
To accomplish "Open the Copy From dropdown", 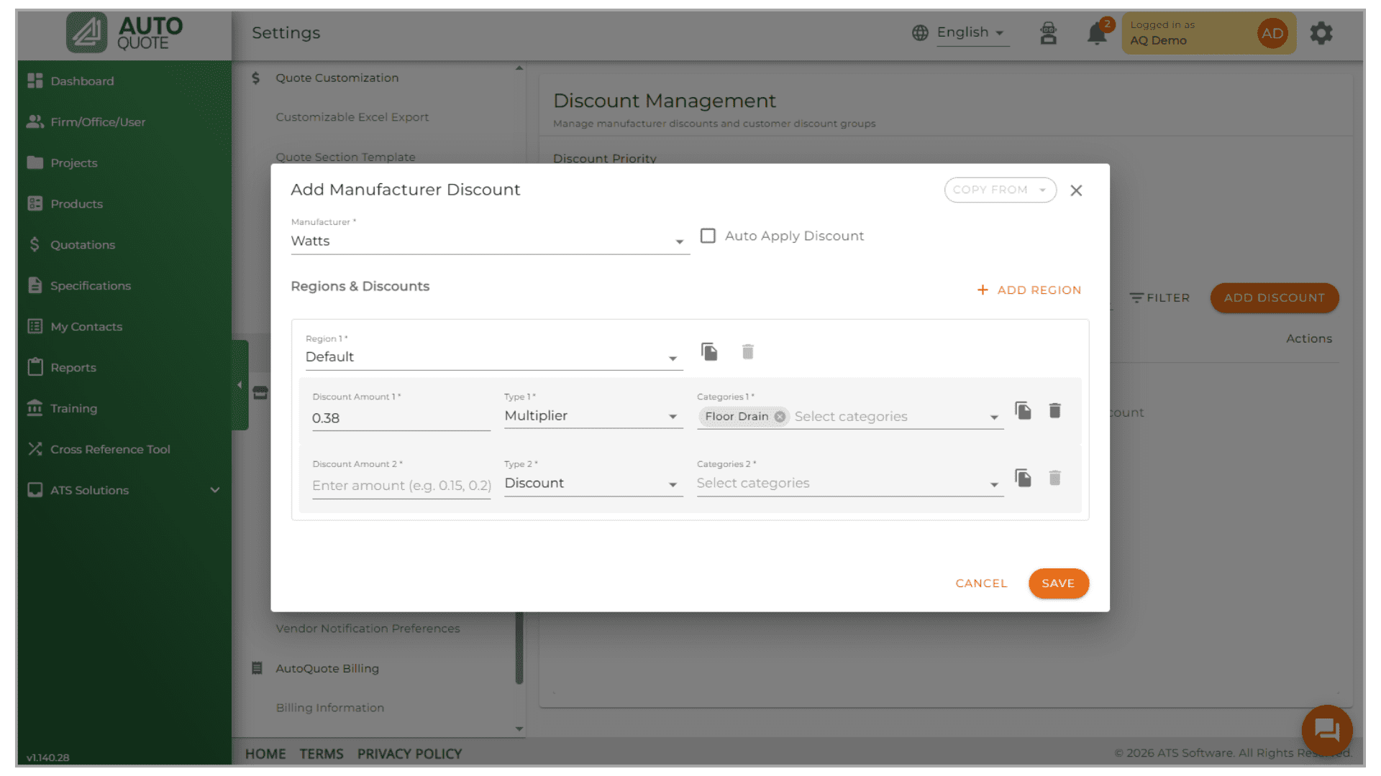I will [1000, 190].
